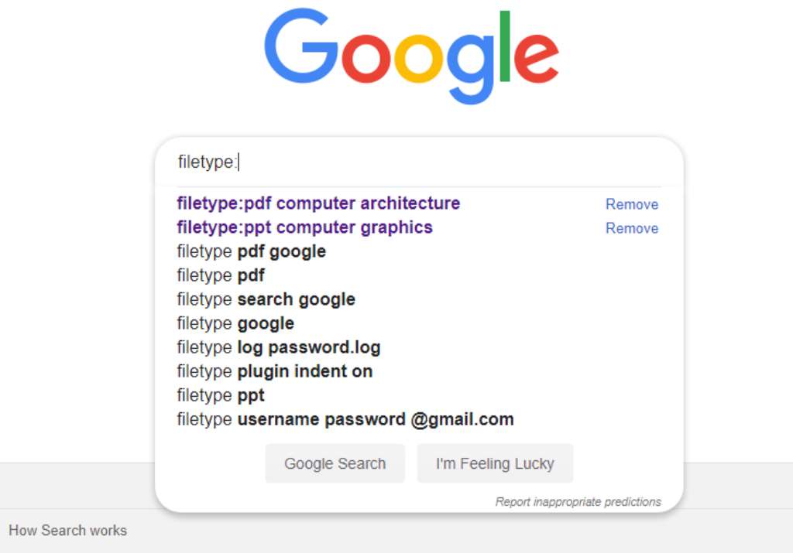Open 'Report inappropriate predictions' link
Image resolution: width=793 pixels, height=553 pixels.
tap(578, 502)
